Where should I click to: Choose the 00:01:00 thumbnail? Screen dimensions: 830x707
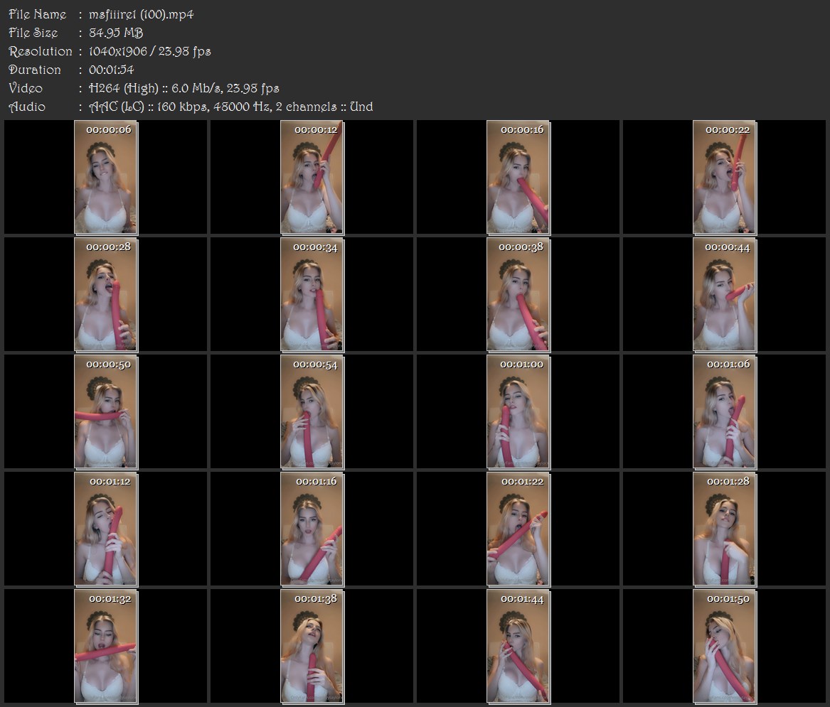pyautogui.click(x=518, y=412)
